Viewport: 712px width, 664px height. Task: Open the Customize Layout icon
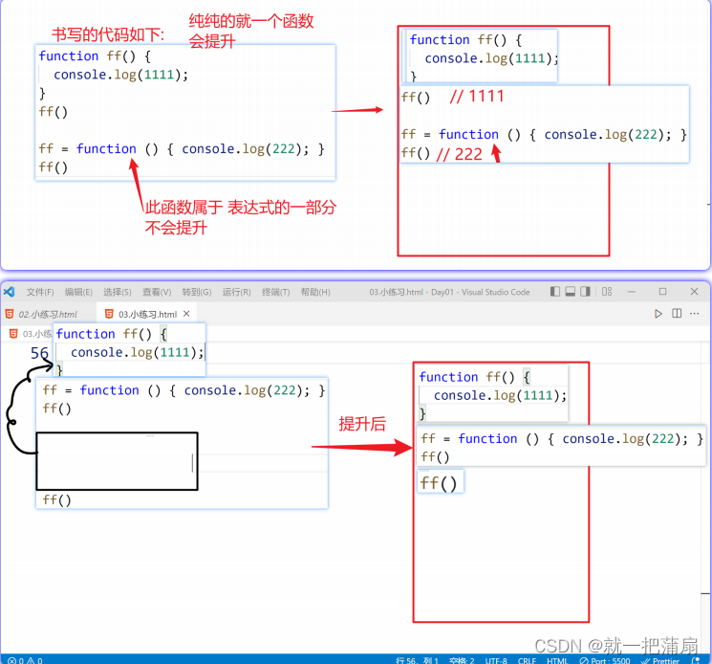point(607,291)
